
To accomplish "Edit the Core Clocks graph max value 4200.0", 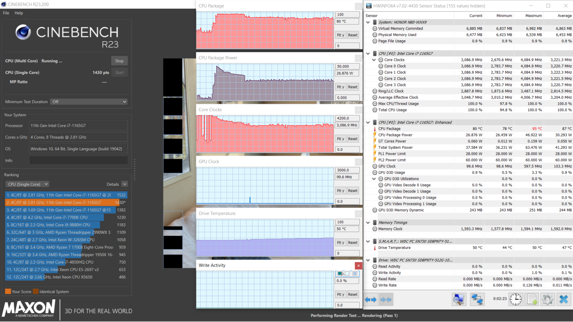I will (347, 118).
